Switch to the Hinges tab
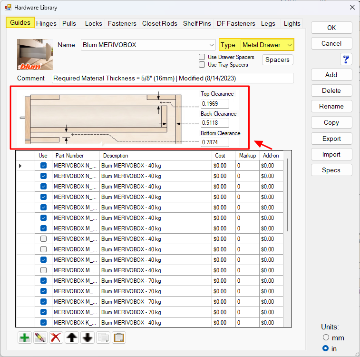This screenshot has width=360, height=357. click(46, 23)
